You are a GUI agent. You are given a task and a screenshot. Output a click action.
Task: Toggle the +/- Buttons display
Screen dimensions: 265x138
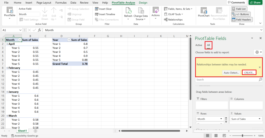click(240, 14)
